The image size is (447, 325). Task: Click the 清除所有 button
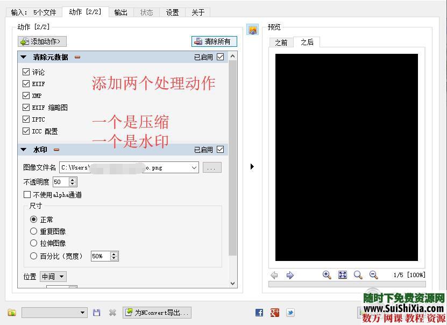[214, 41]
